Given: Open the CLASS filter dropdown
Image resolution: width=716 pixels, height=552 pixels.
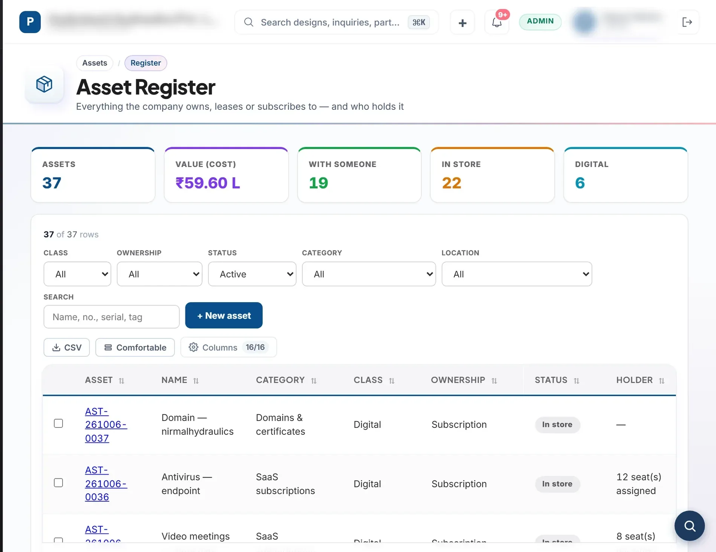Looking at the screenshot, I should coord(77,274).
